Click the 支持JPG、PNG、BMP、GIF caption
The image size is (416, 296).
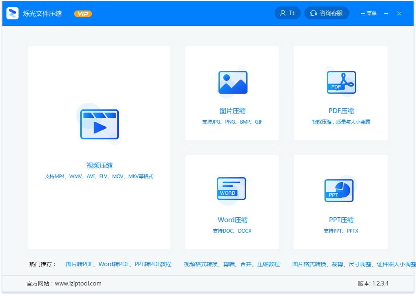[x=232, y=122]
